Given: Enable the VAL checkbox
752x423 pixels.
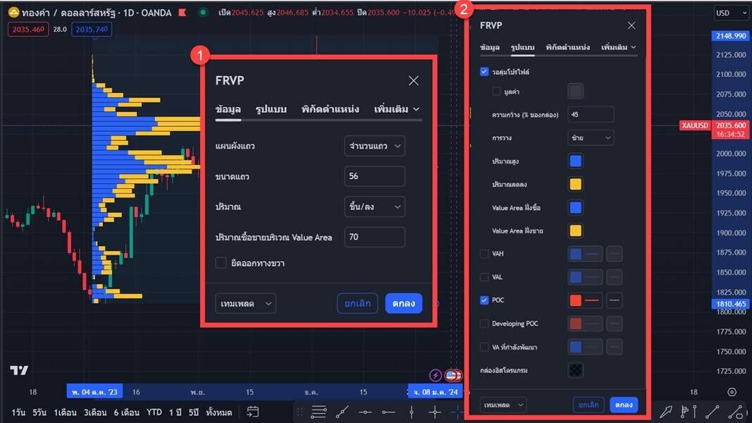Looking at the screenshot, I should 484,277.
